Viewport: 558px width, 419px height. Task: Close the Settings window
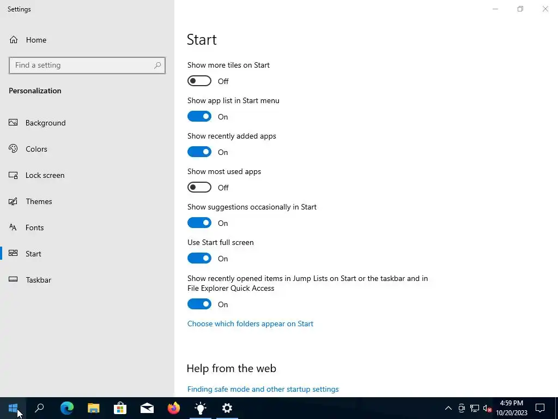point(545,9)
